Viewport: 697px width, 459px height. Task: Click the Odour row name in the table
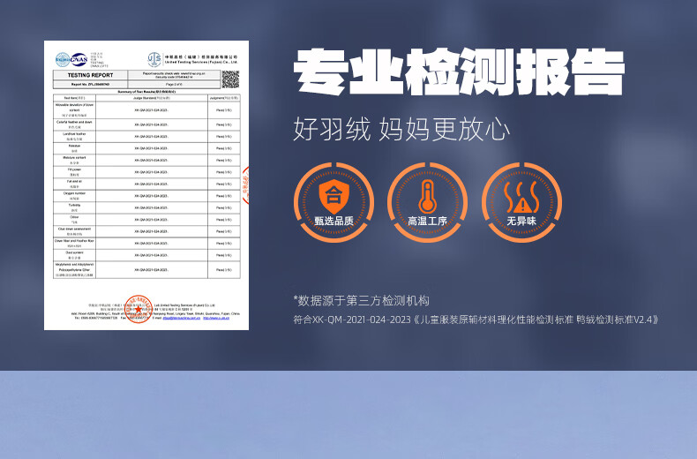tap(75, 218)
